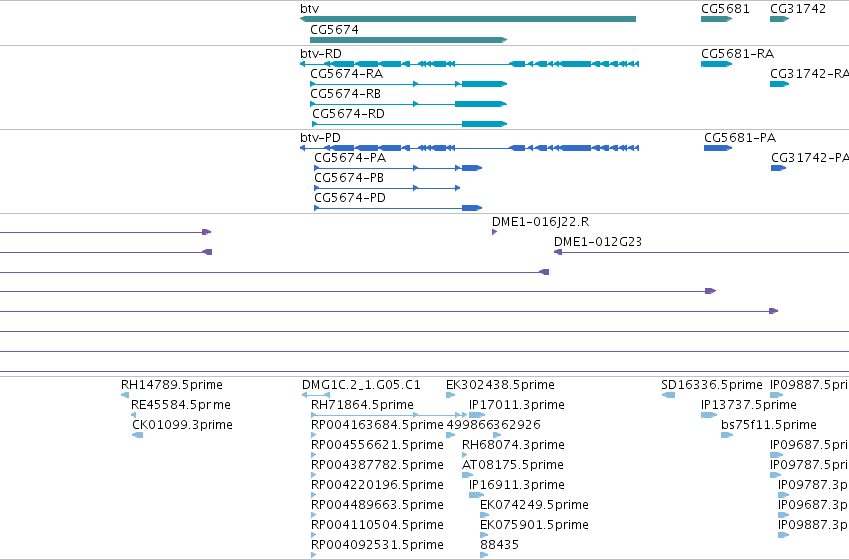Select RP004220196.5prime entry
The height and width of the screenshot is (560, 849).
point(377,485)
